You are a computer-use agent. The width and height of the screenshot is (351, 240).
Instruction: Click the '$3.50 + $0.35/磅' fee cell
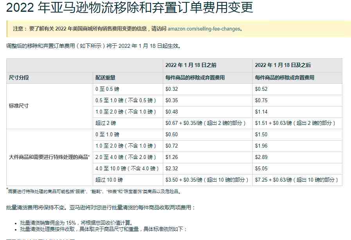(x=207, y=180)
